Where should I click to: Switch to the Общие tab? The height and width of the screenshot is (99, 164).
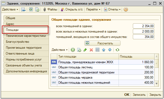[x=26, y=18]
